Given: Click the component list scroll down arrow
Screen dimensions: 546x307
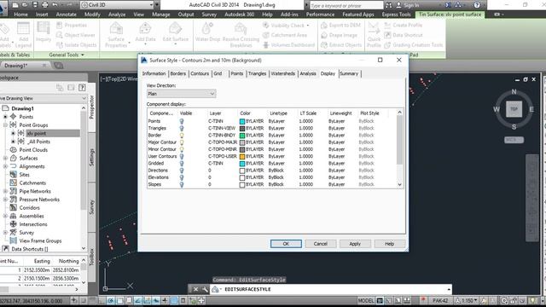Looking at the screenshot, I should (399, 185).
